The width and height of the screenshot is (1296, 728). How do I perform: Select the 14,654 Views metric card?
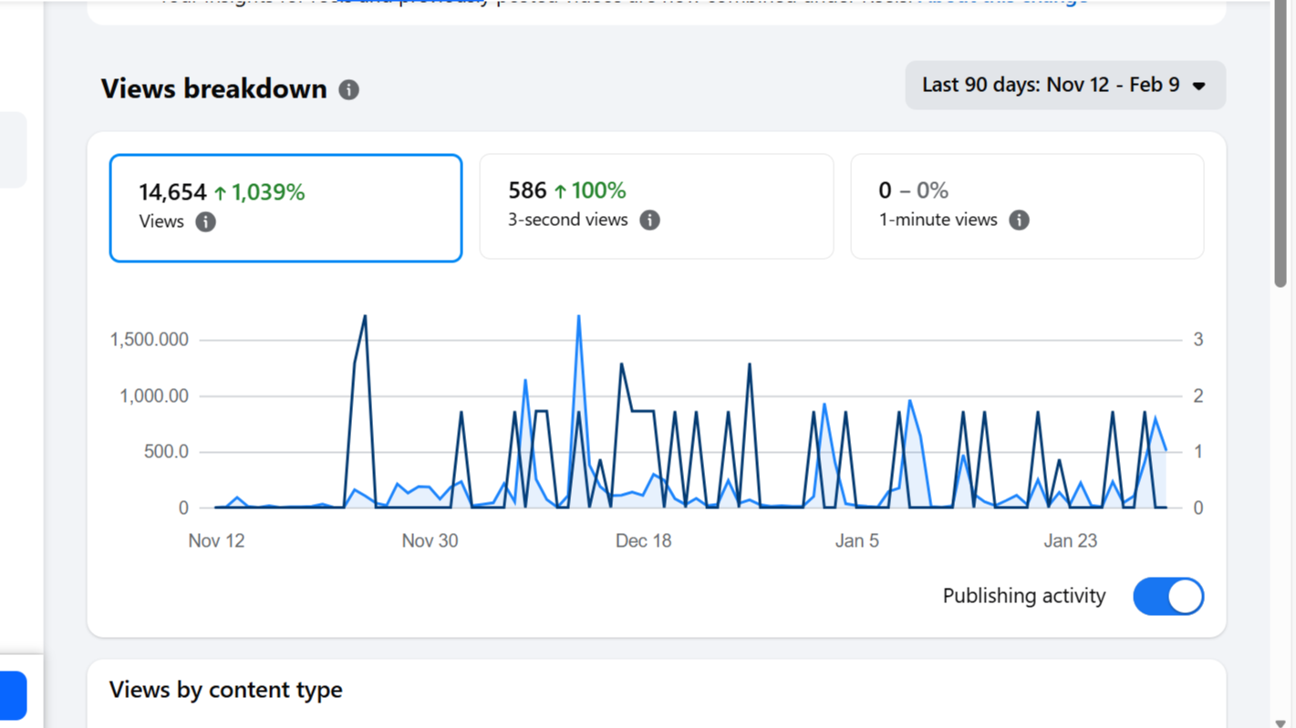pyautogui.click(x=285, y=208)
